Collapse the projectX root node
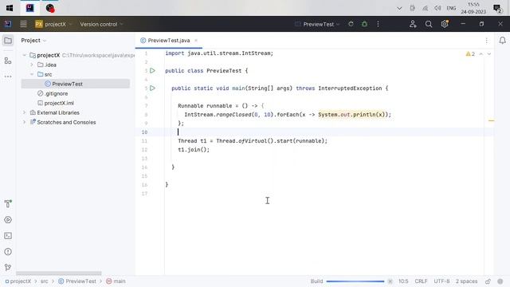The height and width of the screenshot is (287, 510). [25, 55]
